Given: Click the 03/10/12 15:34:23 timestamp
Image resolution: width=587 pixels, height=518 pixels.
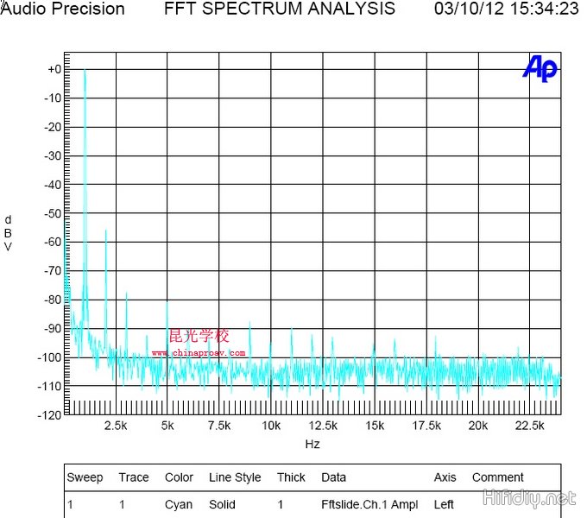Looking at the screenshot, I should pyautogui.click(x=506, y=9).
